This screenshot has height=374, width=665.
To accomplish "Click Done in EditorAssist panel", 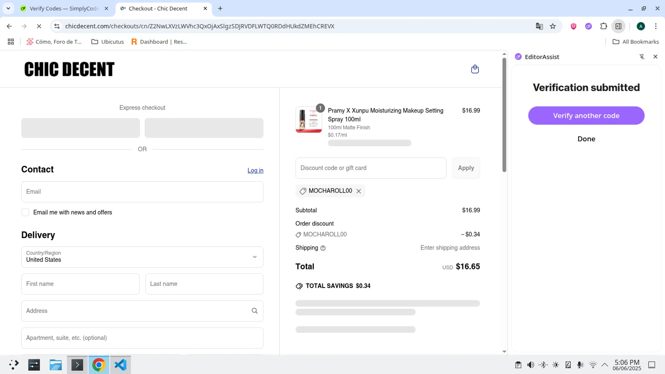I will [x=586, y=139].
